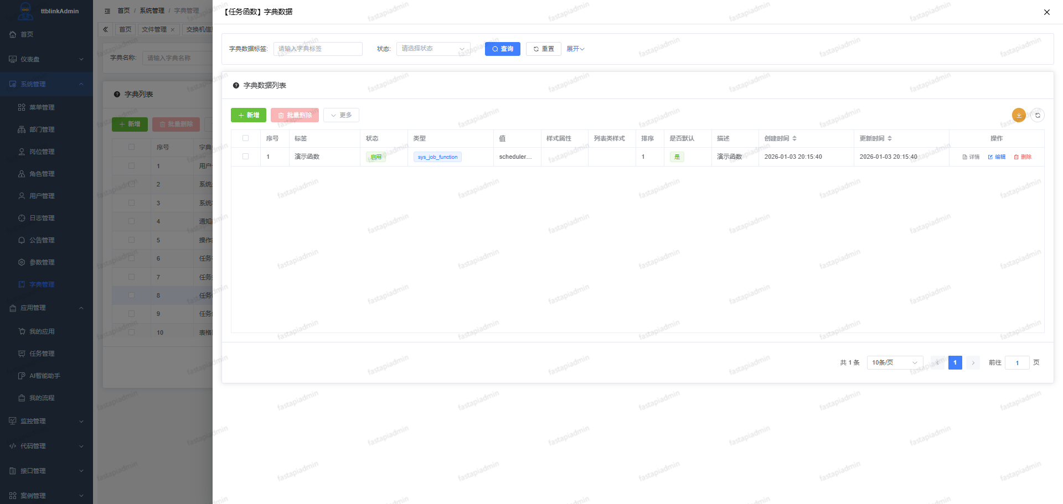Check the checkbox for row 演示函数
This screenshot has height=504, width=1063.
click(246, 157)
